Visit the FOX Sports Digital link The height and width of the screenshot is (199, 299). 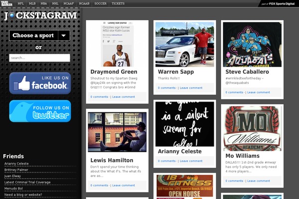pos(278,4)
